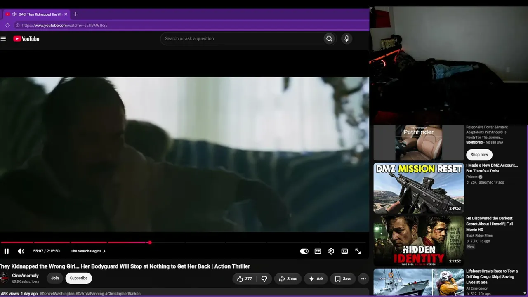The image size is (528, 297).
Task: Visit the Black Ridge Films channel
Action: [x=479, y=236]
